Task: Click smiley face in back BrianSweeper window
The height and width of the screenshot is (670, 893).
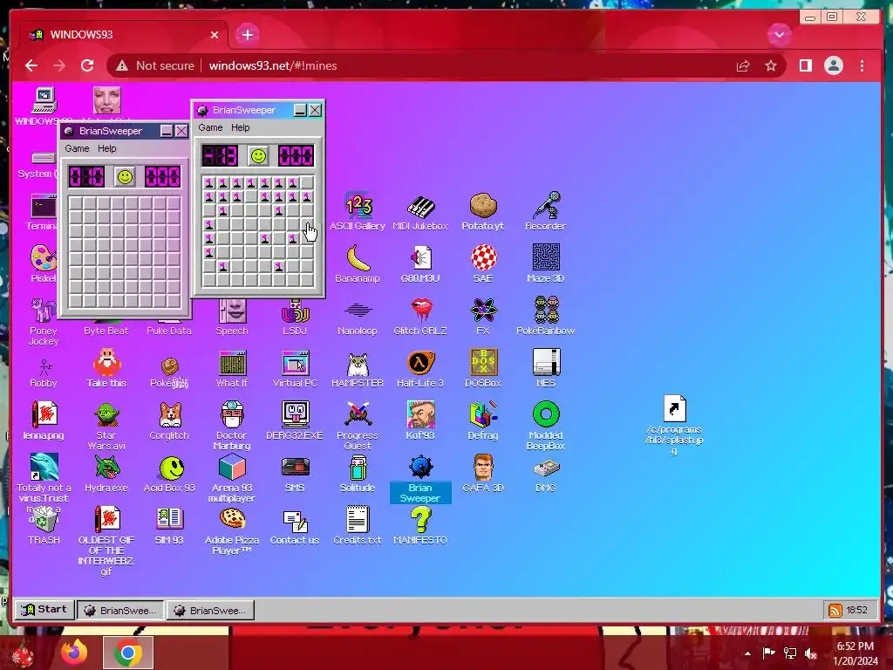Action: point(126,177)
